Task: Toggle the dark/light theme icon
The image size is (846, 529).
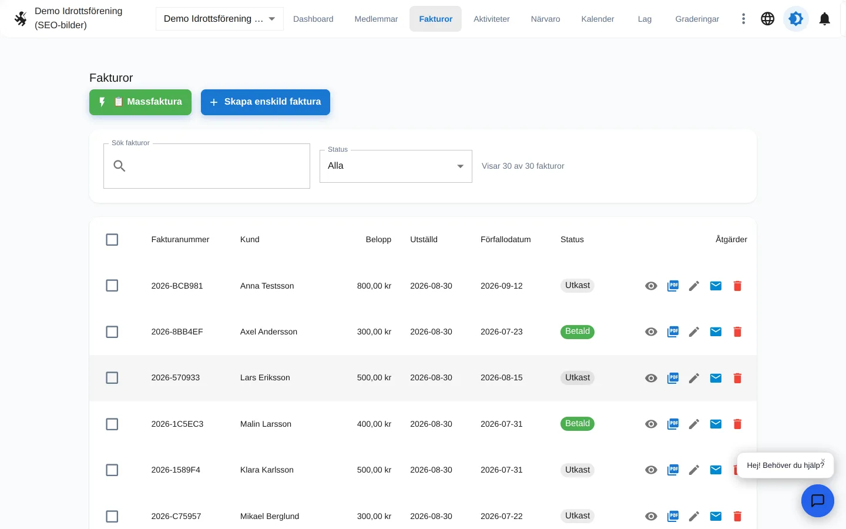Action: click(796, 19)
